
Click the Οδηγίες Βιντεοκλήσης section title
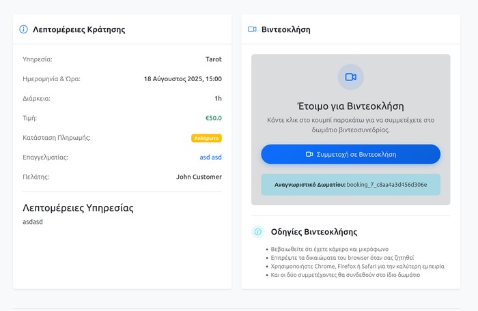(313, 232)
